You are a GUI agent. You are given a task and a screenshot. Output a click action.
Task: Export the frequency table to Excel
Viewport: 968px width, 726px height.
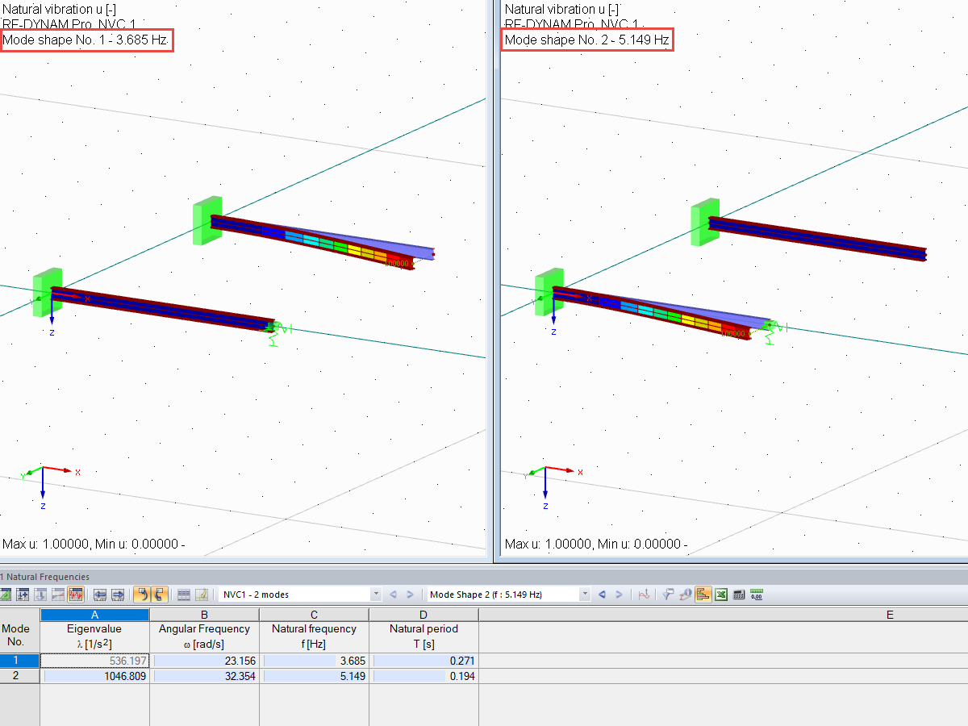[x=721, y=595]
